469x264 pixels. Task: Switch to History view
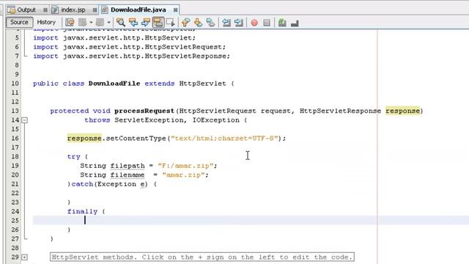(46, 22)
